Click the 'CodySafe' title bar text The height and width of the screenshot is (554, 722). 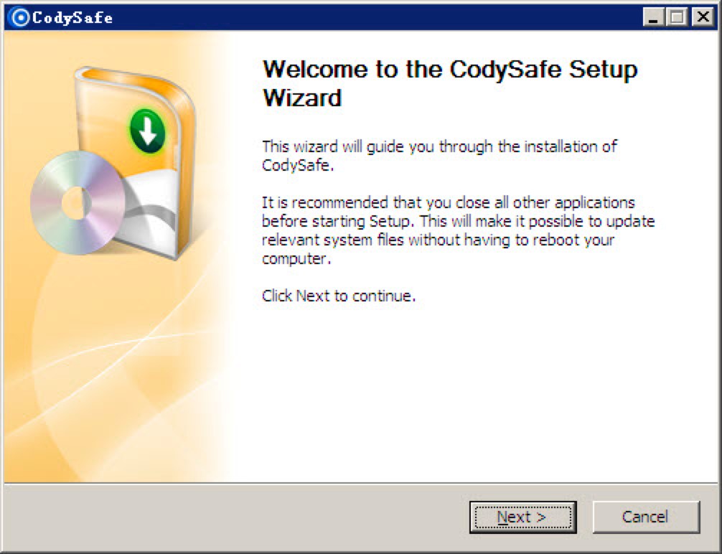[72, 18]
